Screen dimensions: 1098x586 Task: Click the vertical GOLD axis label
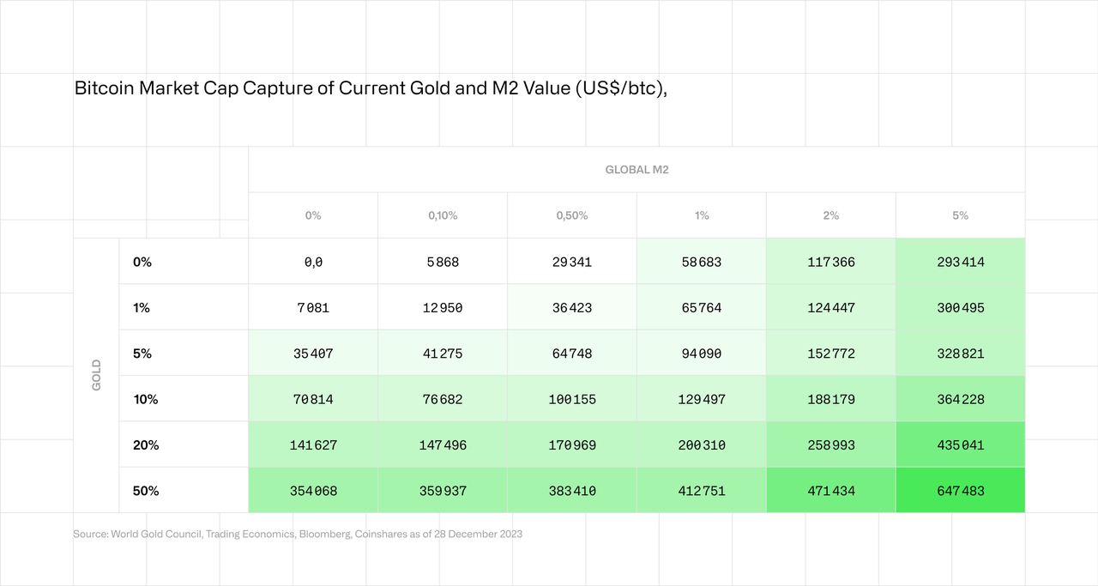96,376
